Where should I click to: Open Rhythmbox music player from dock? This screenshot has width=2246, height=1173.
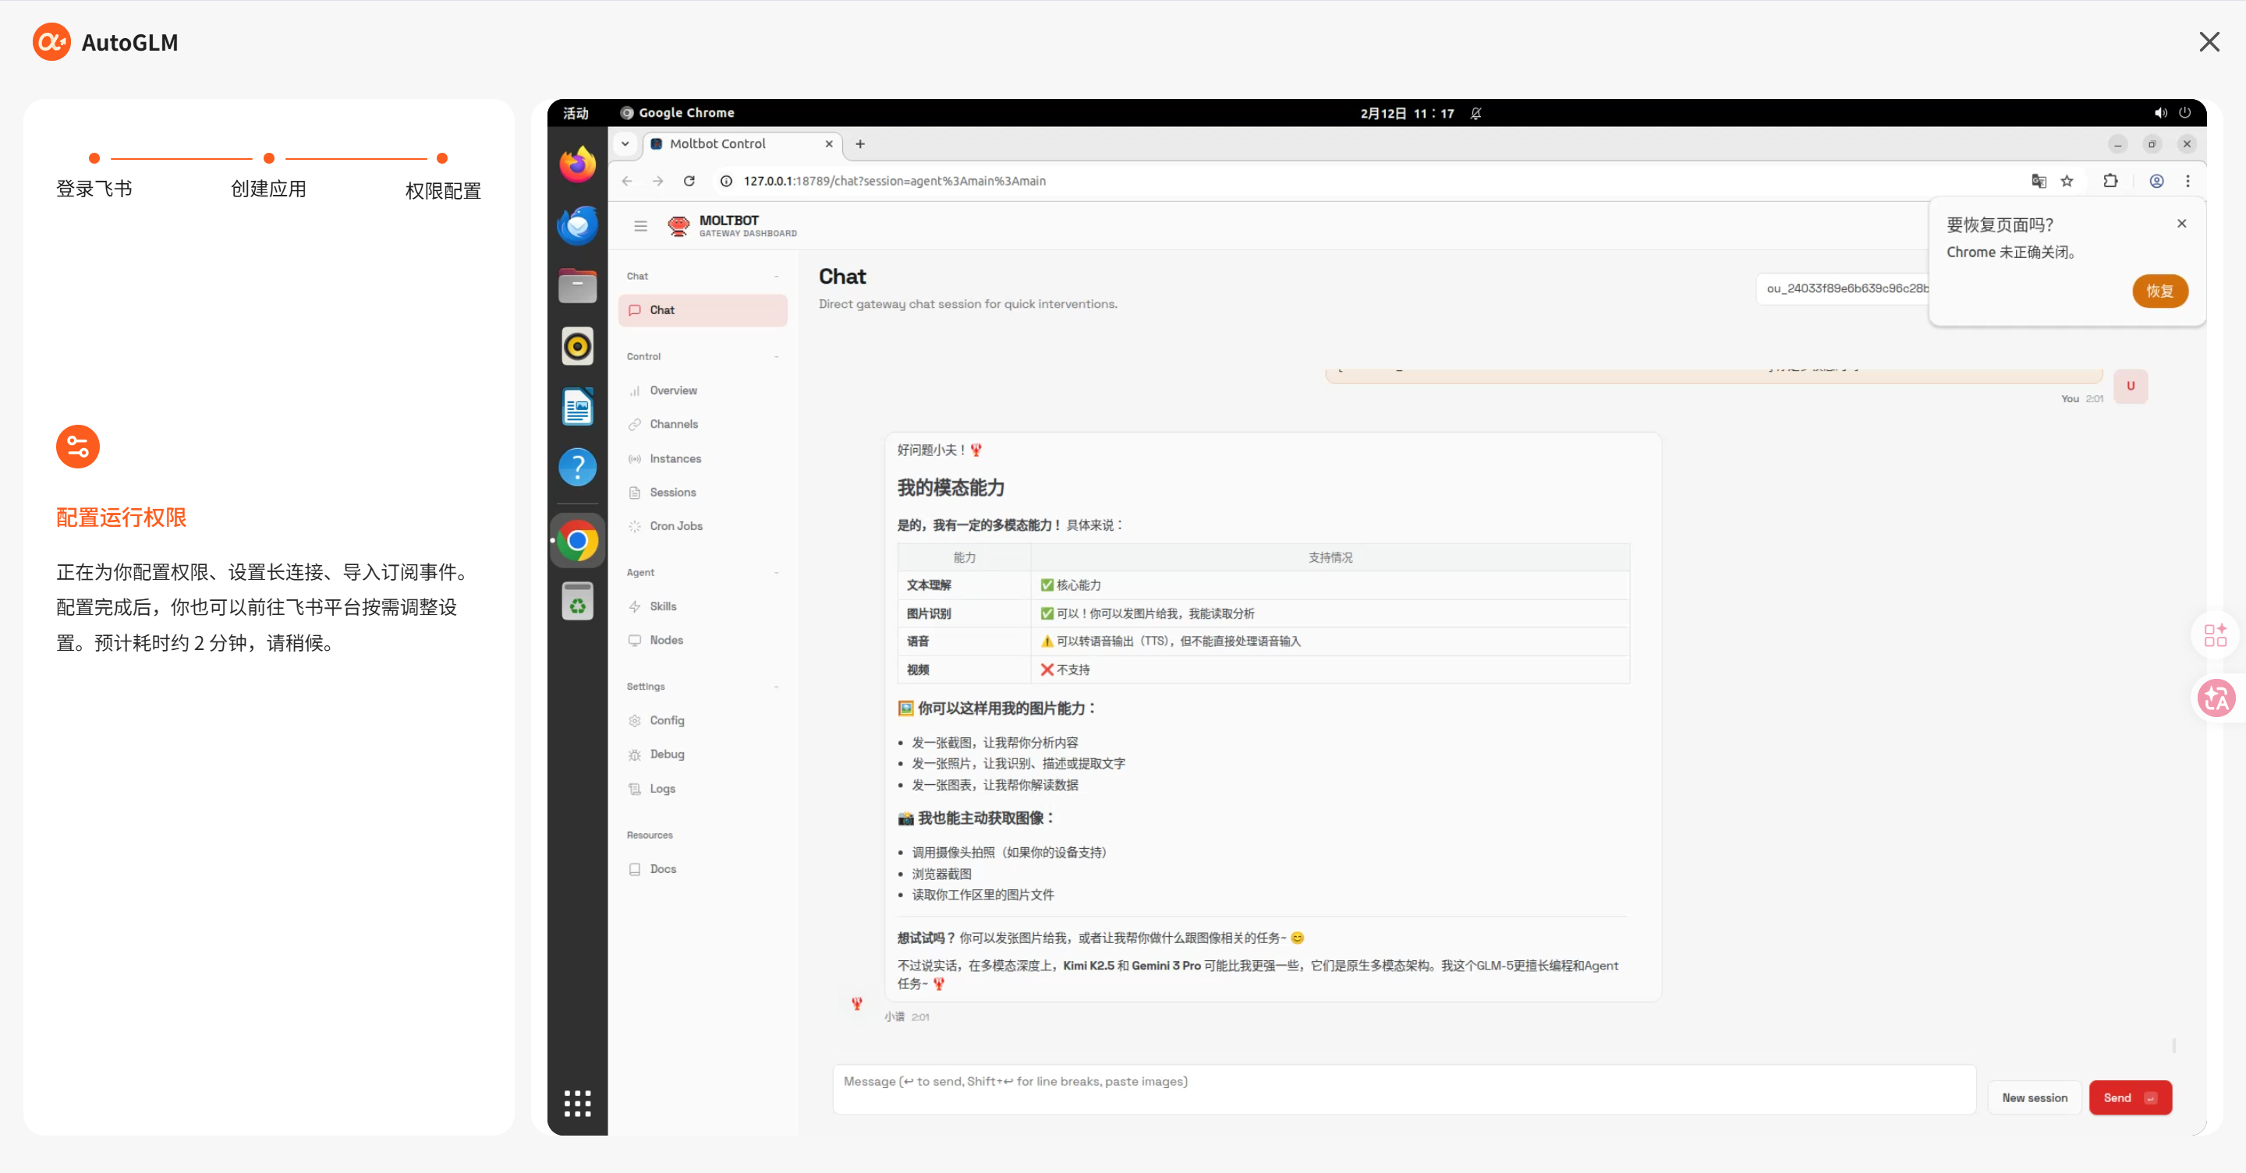click(x=577, y=347)
